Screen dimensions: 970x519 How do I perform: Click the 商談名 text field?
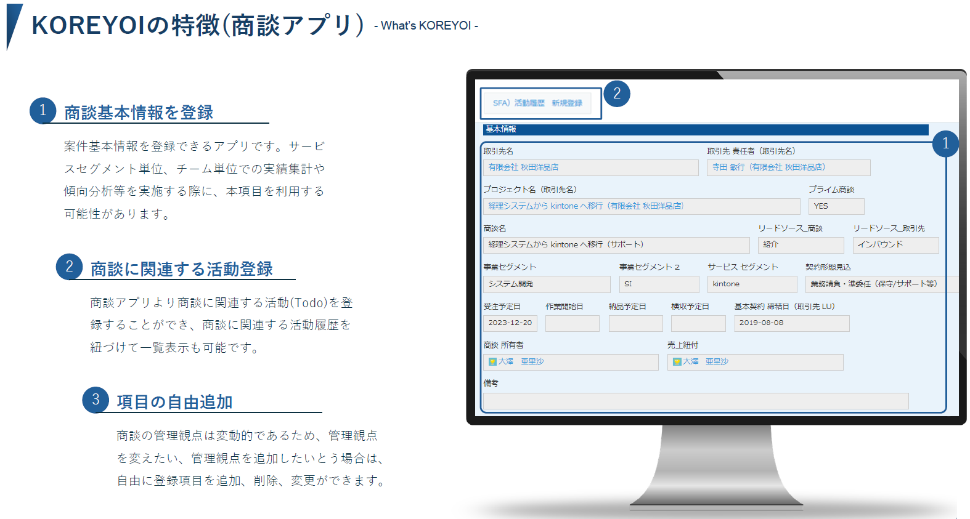[x=616, y=245]
